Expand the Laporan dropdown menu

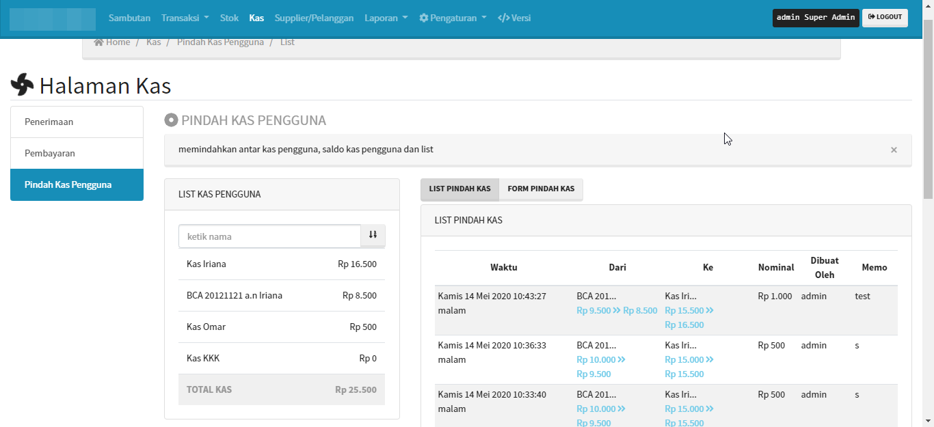[386, 18]
